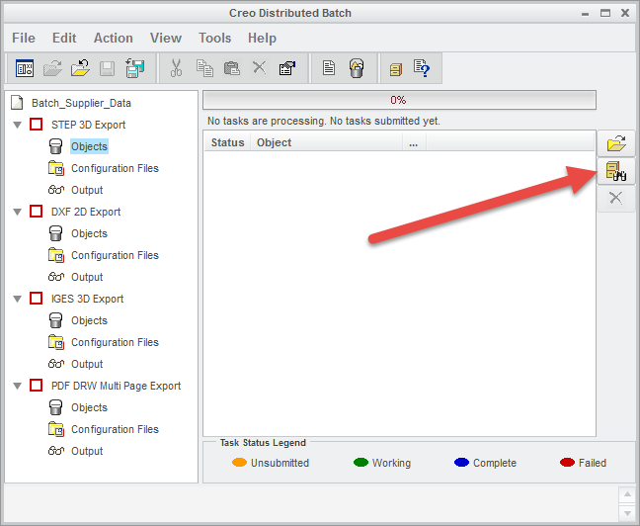The image size is (640, 526).
Task: Open the File menu
Action: [24, 38]
